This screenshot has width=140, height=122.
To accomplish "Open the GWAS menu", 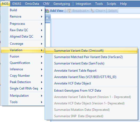I will [17, 4].
